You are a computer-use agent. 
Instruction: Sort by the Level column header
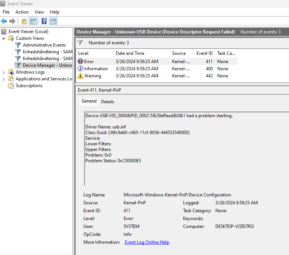point(95,53)
